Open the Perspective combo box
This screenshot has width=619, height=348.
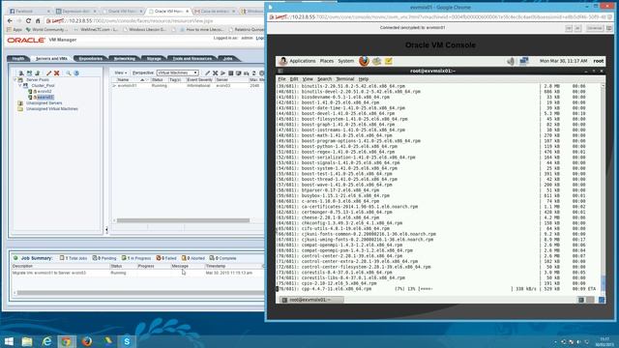coord(177,73)
